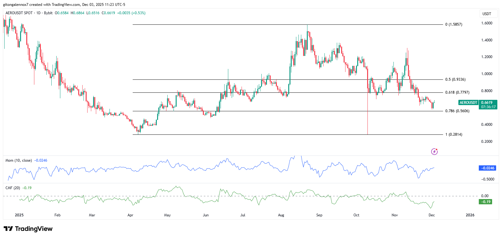Click the Oct label on time axis

pos(356,215)
